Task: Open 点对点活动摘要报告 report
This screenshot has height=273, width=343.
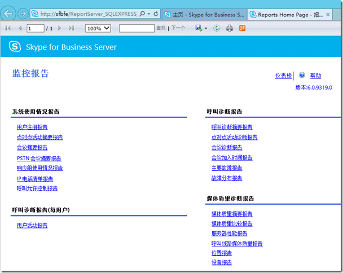Action: click(x=40, y=137)
